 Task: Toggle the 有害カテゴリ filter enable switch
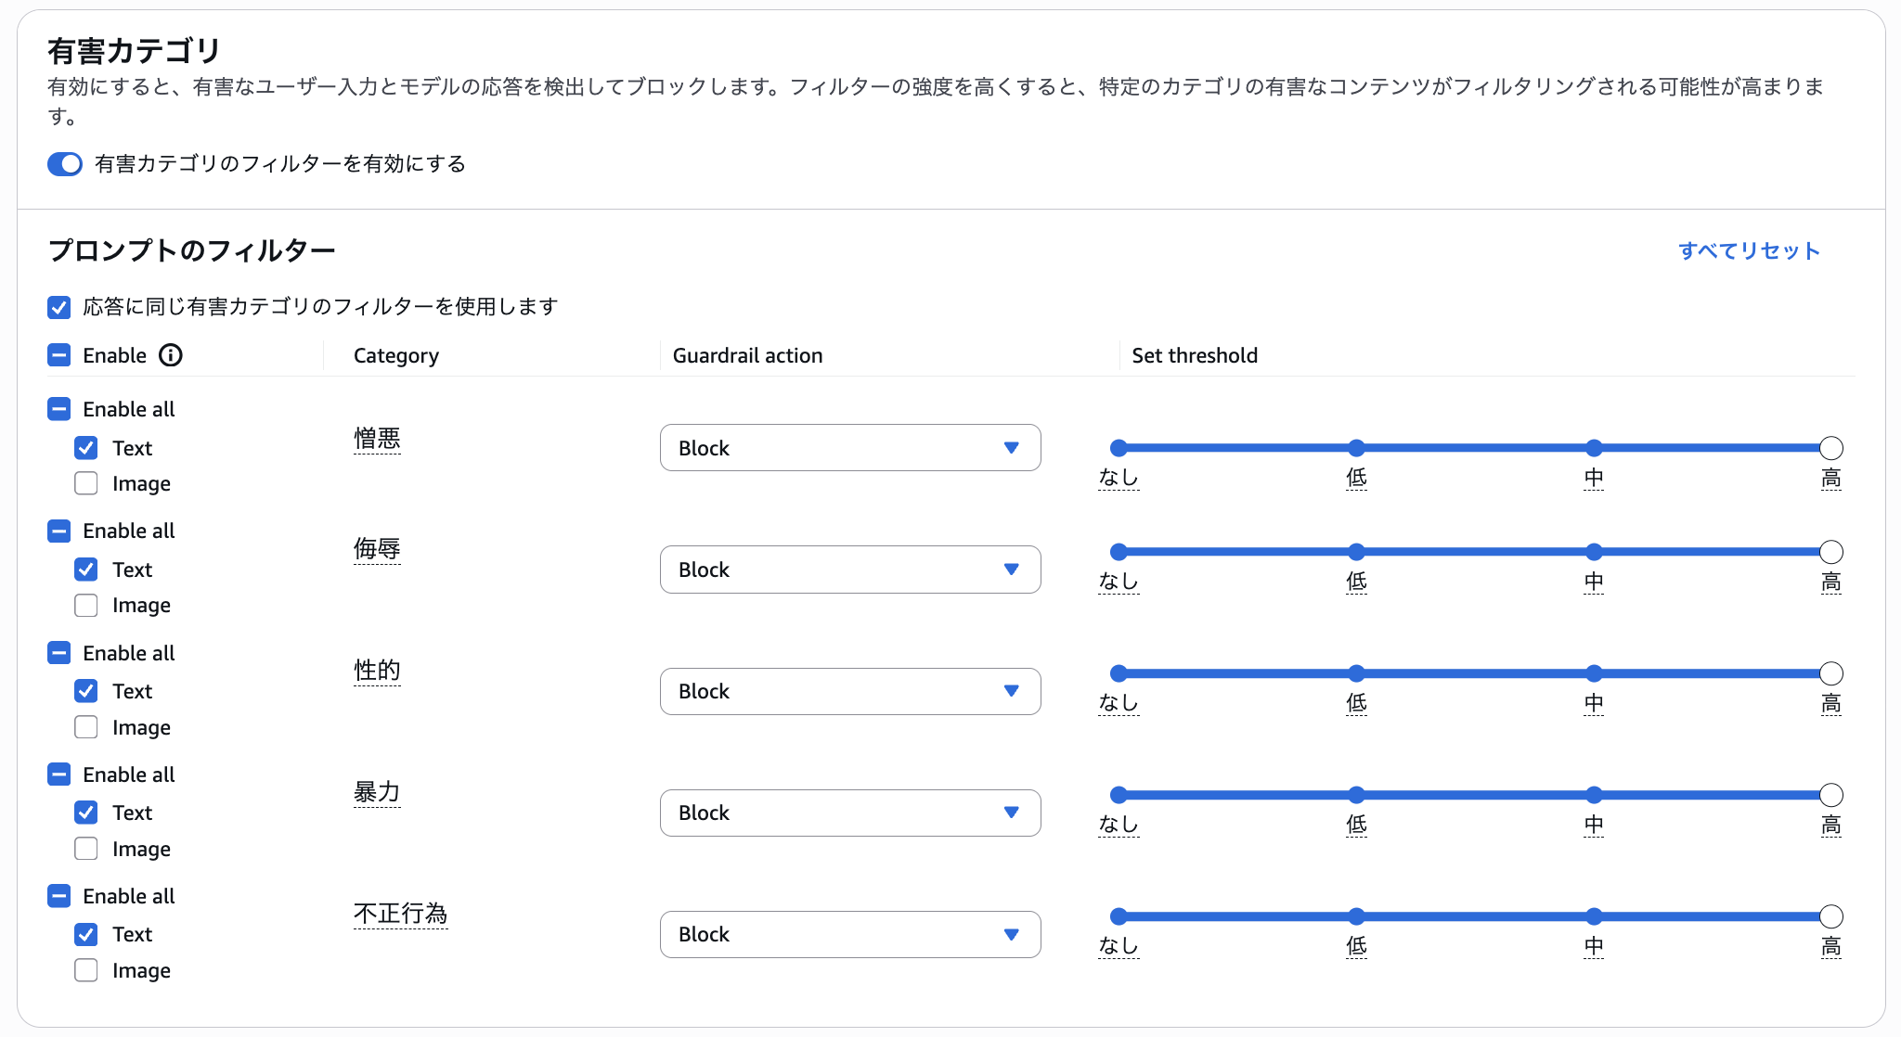[65, 164]
